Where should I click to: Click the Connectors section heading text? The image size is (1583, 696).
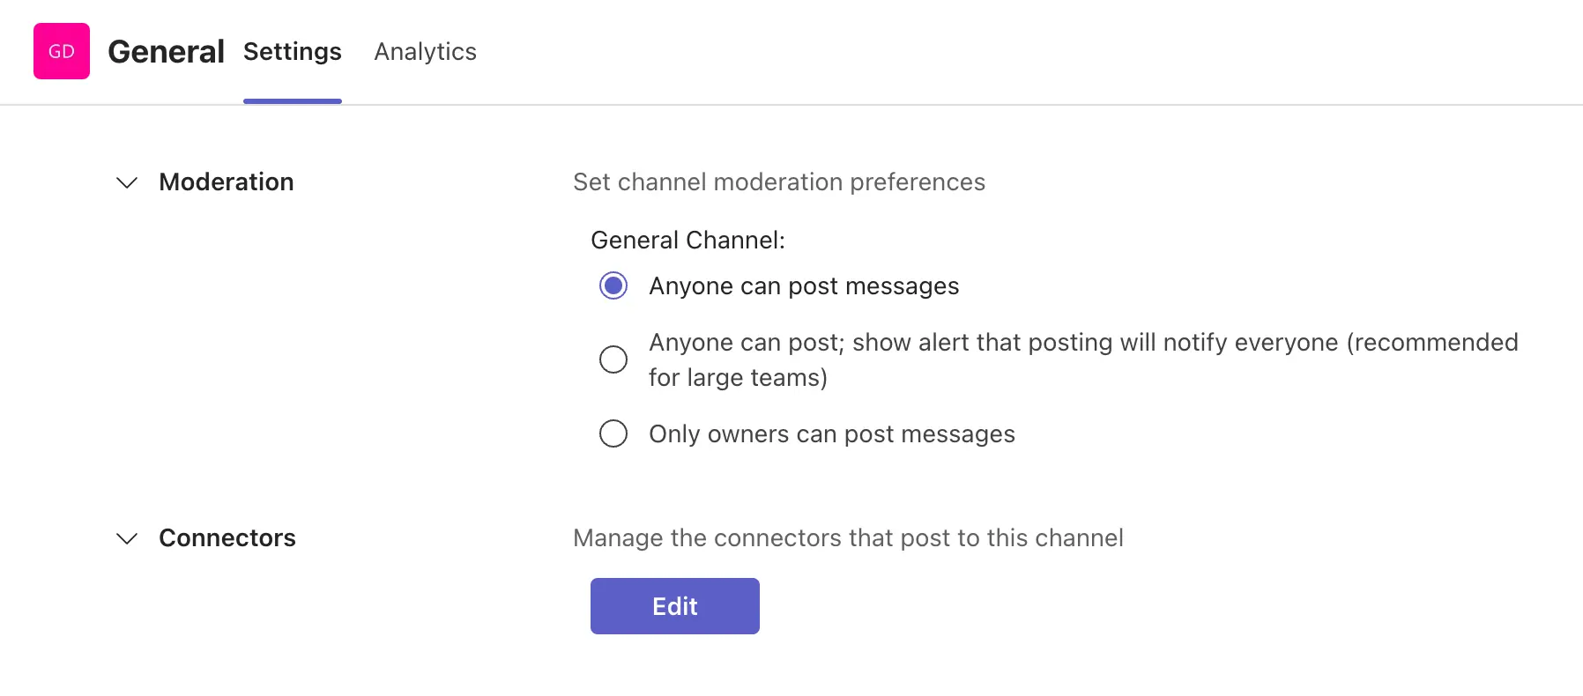(227, 537)
